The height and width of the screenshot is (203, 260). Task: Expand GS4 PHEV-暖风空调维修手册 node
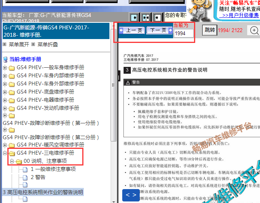pyautogui.click(x=5, y=145)
